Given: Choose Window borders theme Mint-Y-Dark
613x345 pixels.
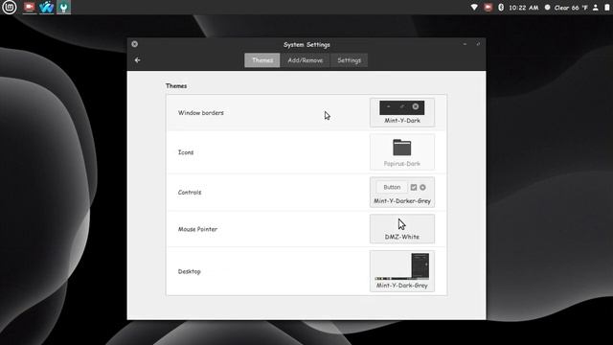Looking at the screenshot, I should [x=402, y=113].
